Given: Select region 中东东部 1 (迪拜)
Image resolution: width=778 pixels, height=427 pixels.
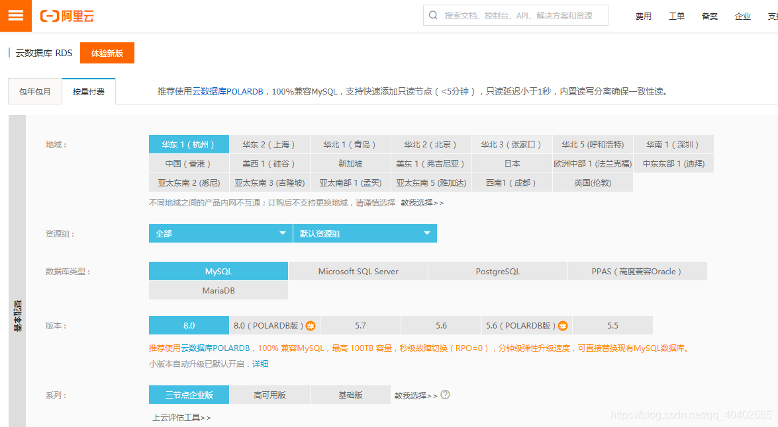Looking at the screenshot, I should (x=674, y=163).
